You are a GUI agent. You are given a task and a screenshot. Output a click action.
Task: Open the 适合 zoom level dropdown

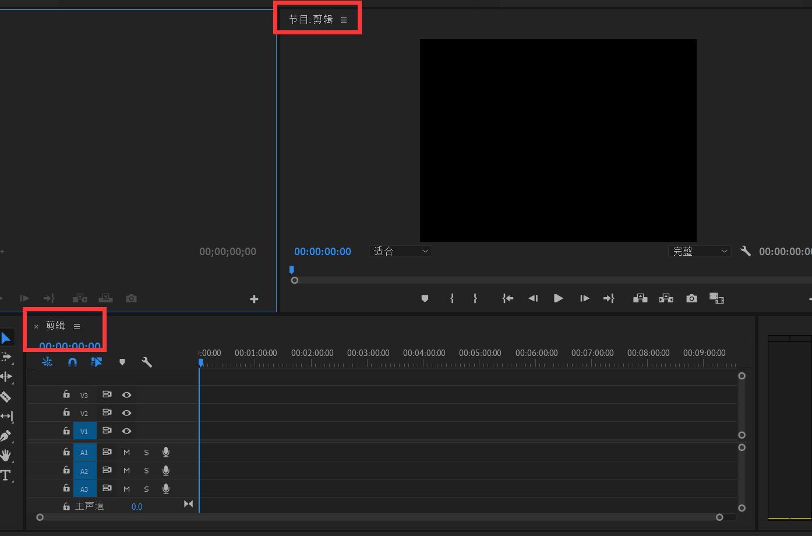coord(400,251)
